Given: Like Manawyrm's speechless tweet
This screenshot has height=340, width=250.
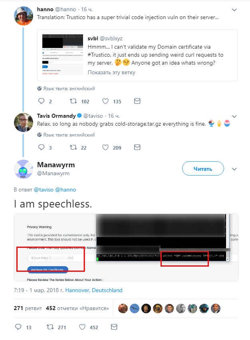Looking at the screenshot, I should click(82, 327).
